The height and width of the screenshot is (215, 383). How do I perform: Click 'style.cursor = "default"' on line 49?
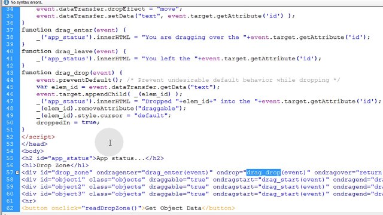pyautogui.click(x=124, y=115)
